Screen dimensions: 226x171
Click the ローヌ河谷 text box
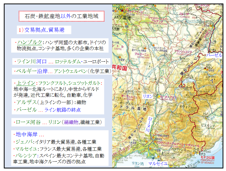pyautogui.click(x=59, y=122)
